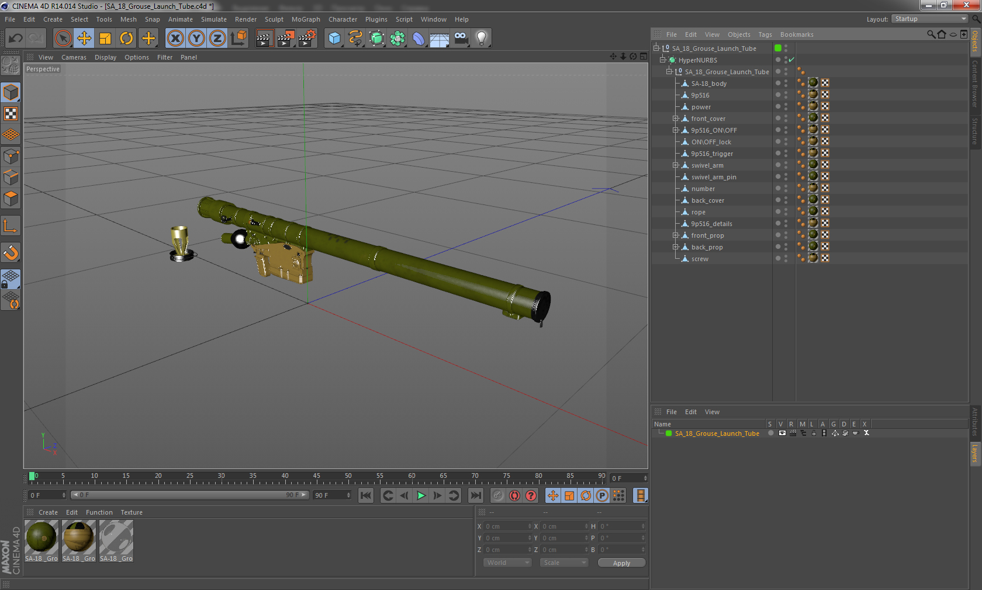Add a camera object icon
The image size is (982, 590).
coord(461,39)
